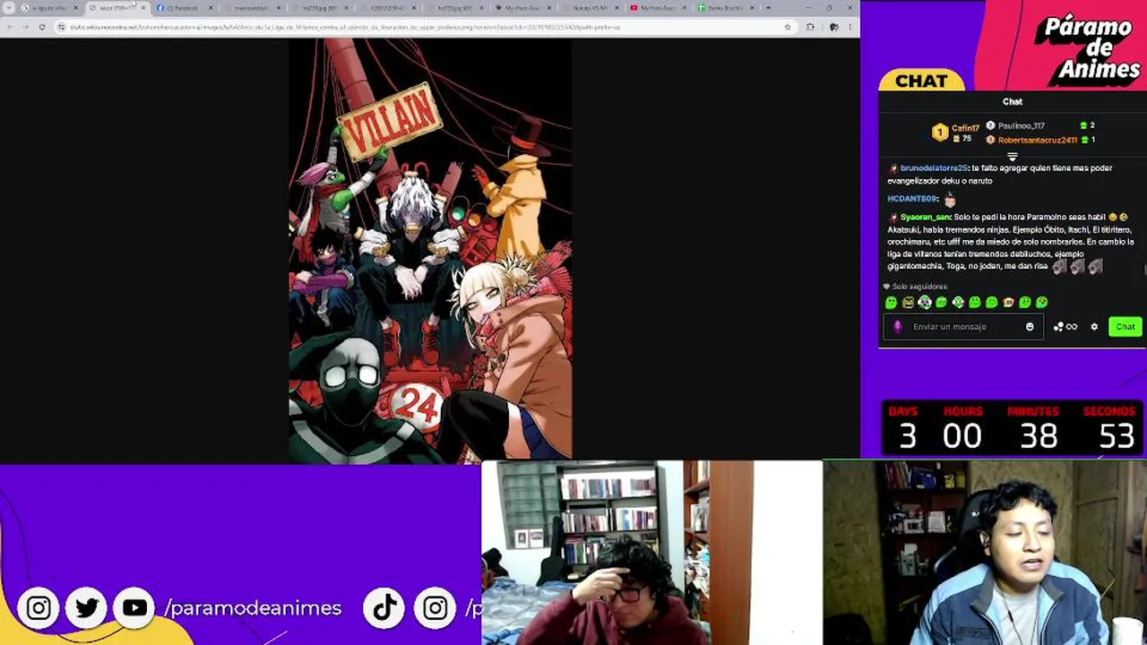Click username HCDANTE09 in chat

[912, 199]
